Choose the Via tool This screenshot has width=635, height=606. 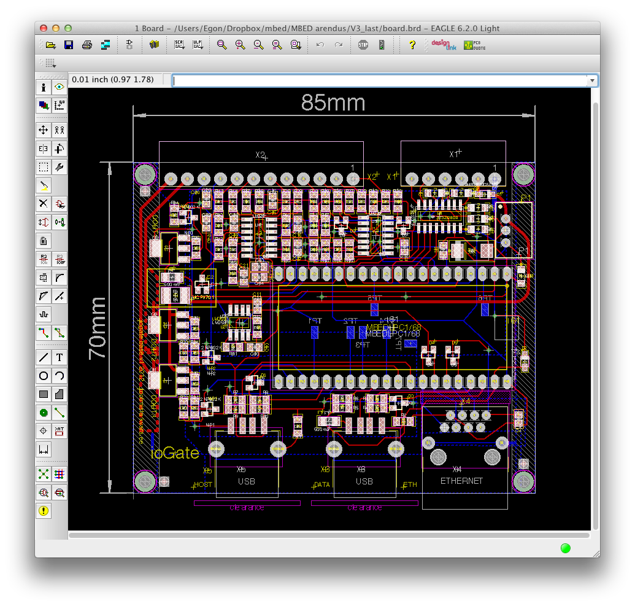point(44,412)
